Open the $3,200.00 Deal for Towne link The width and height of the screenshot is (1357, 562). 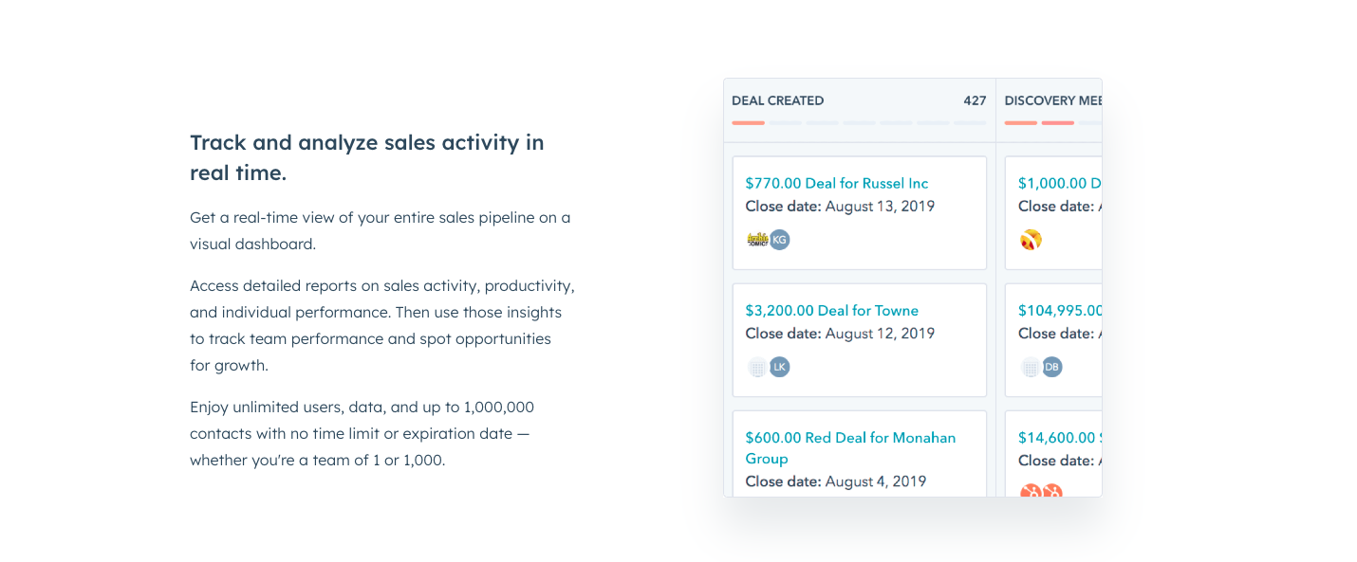(x=831, y=310)
